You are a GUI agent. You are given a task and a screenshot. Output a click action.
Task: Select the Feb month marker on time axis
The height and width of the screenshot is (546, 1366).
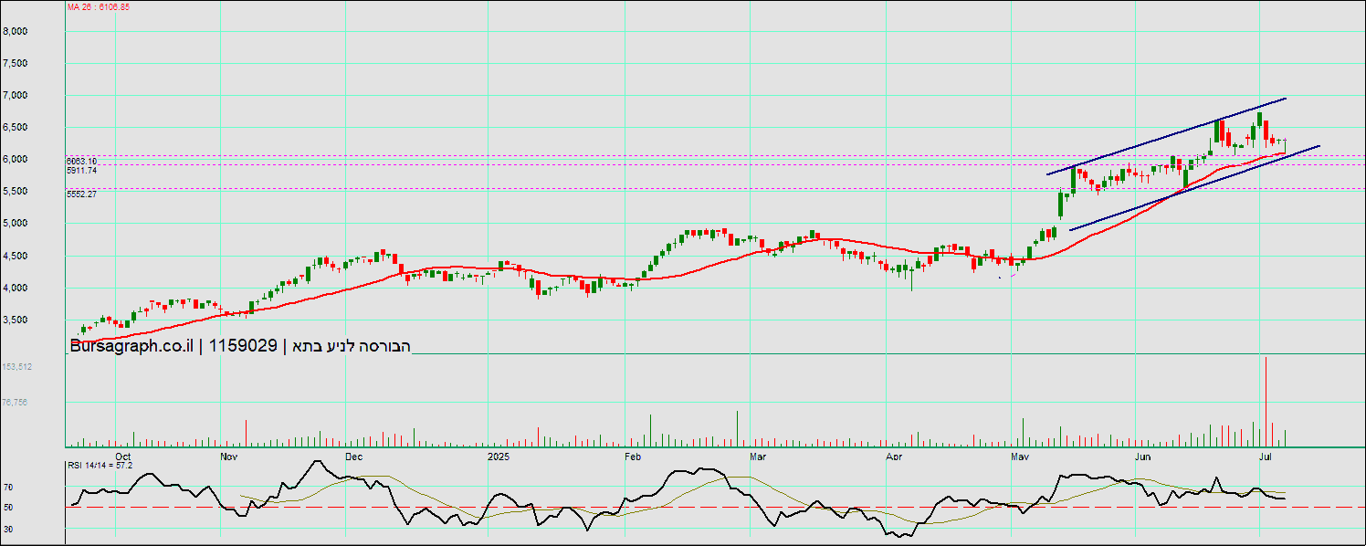pyautogui.click(x=631, y=455)
